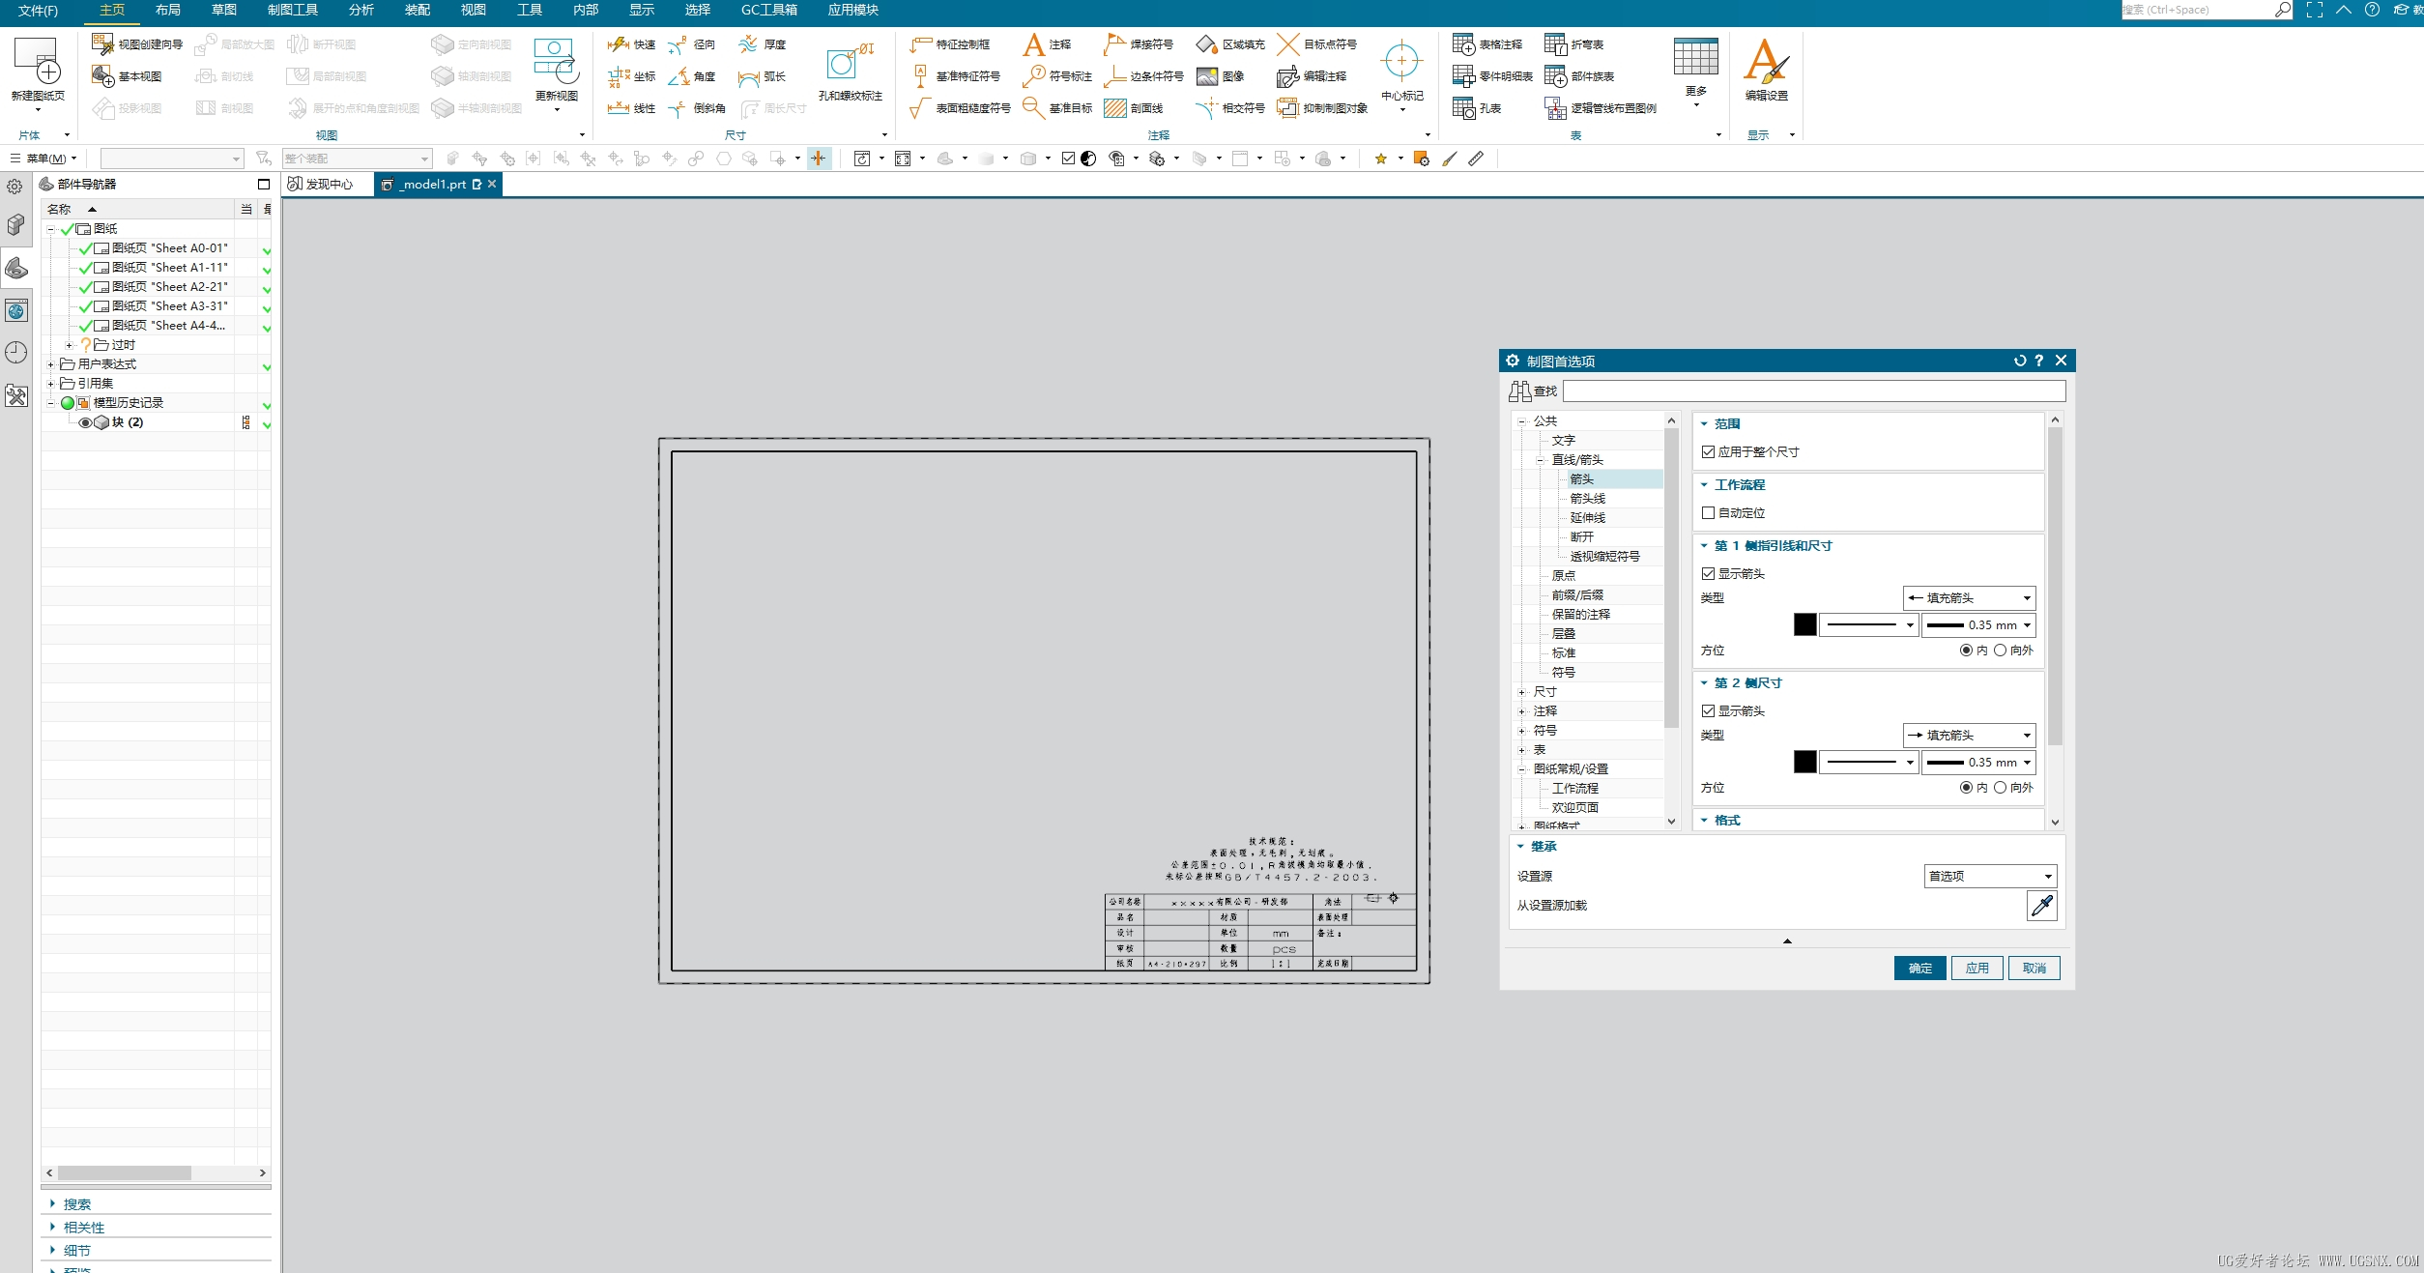Click the 中心标记 center mark icon
Screen dimensions: 2424x1273
click(1401, 62)
